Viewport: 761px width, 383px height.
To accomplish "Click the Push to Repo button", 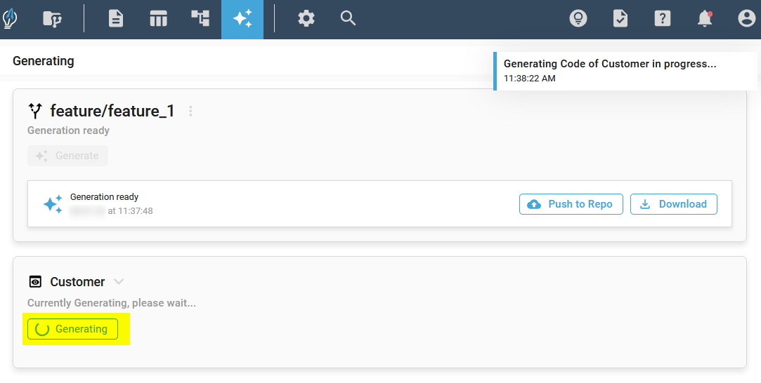I will [x=571, y=204].
